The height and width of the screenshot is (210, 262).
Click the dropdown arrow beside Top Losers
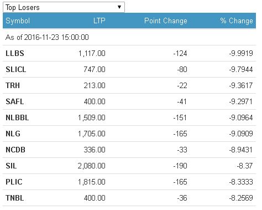click(x=119, y=7)
